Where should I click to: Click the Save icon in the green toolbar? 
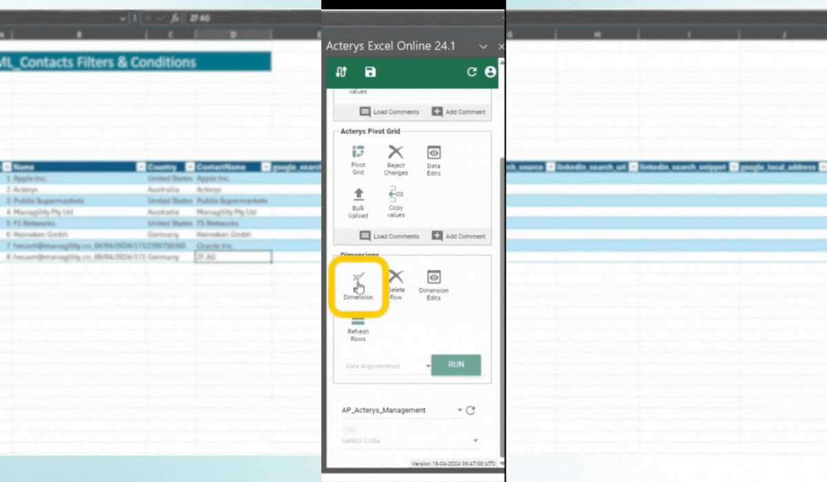click(x=370, y=72)
